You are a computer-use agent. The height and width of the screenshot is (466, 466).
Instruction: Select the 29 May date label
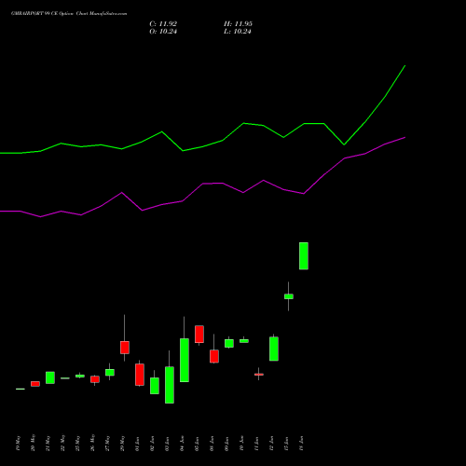(x=122, y=444)
